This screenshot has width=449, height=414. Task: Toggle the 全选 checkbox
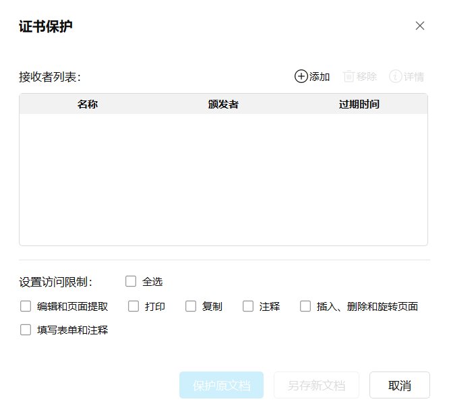pyautogui.click(x=131, y=281)
